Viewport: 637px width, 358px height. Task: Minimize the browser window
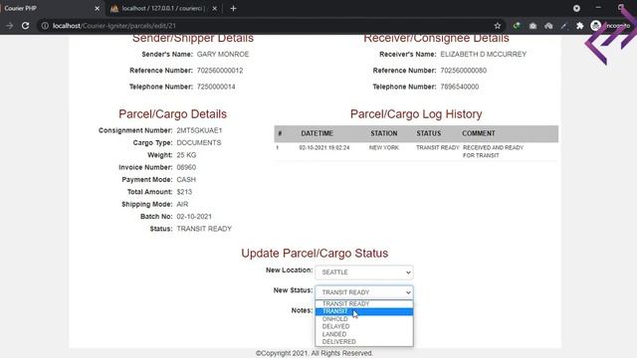pos(598,8)
